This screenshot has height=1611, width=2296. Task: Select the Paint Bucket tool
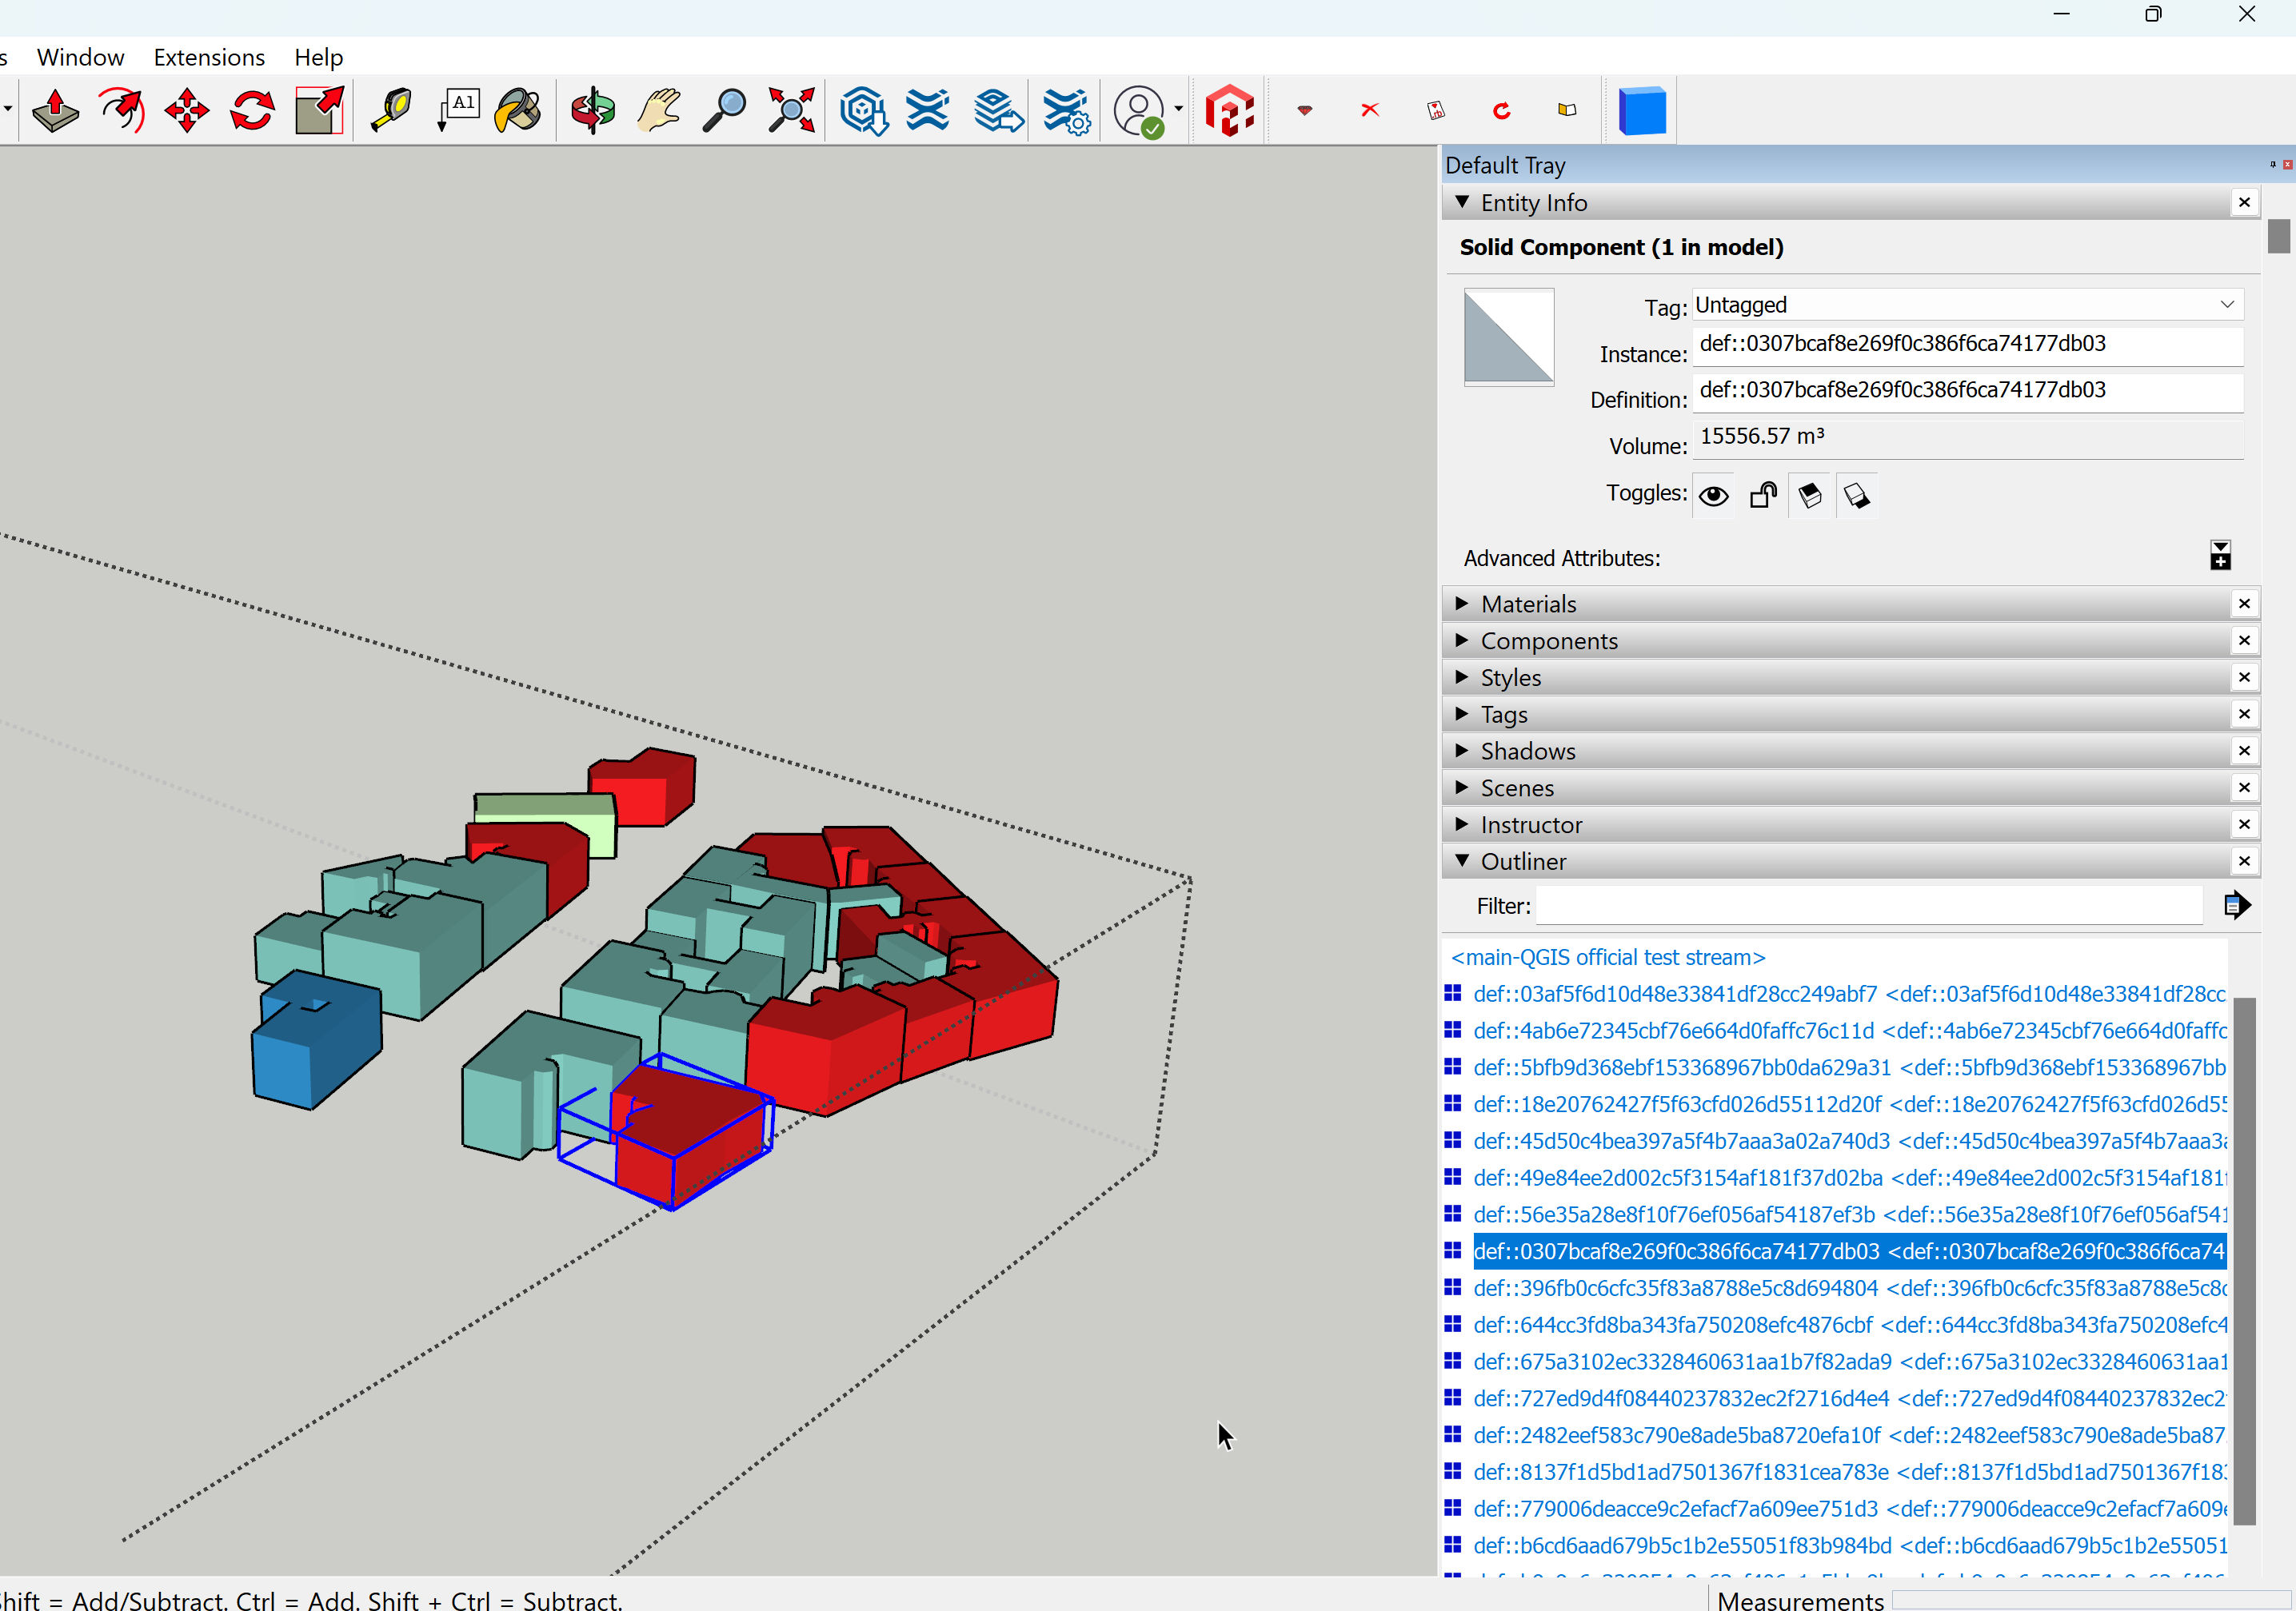click(518, 110)
